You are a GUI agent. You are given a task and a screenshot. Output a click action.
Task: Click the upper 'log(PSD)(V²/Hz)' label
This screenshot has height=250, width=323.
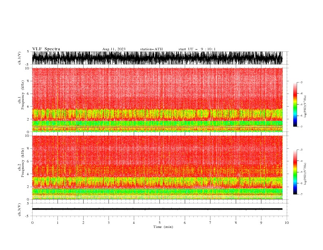point(305,107)
